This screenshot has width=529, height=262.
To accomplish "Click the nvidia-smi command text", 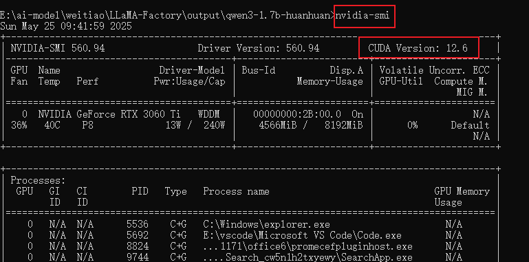I will point(363,16).
